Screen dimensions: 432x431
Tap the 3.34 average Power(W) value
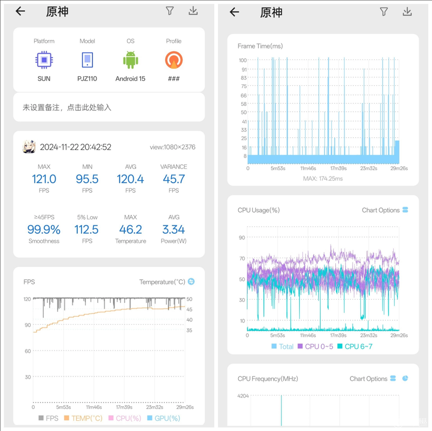[x=173, y=230]
